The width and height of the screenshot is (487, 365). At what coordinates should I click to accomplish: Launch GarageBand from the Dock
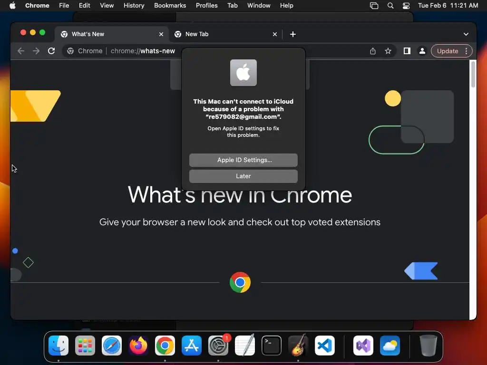[x=298, y=346]
